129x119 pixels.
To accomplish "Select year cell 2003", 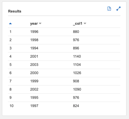I will point(34,65).
